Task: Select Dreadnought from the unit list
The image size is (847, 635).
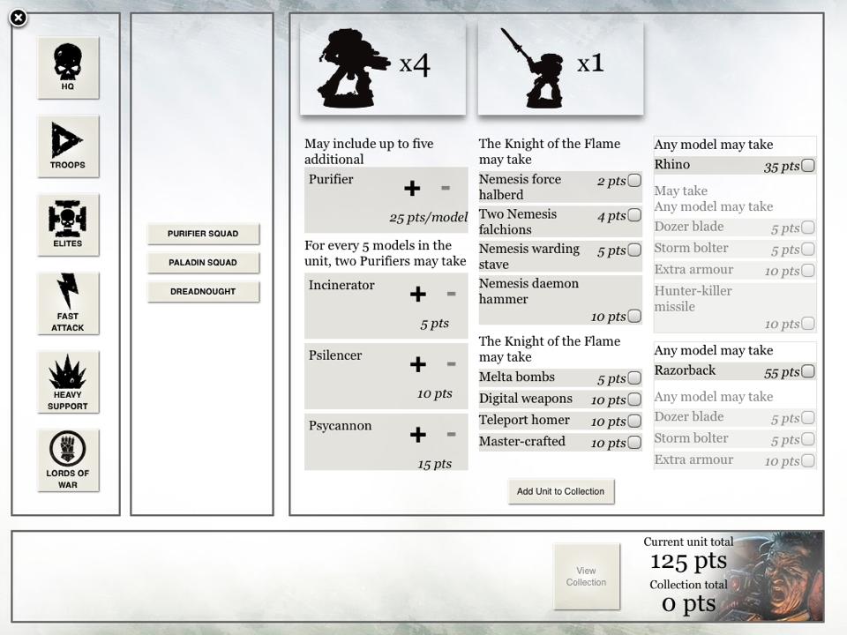Action: (203, 292)
